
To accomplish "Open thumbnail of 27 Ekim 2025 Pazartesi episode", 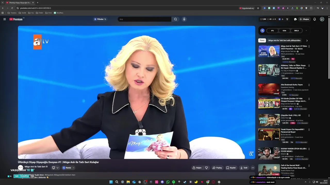I will [x=269, y=51].
